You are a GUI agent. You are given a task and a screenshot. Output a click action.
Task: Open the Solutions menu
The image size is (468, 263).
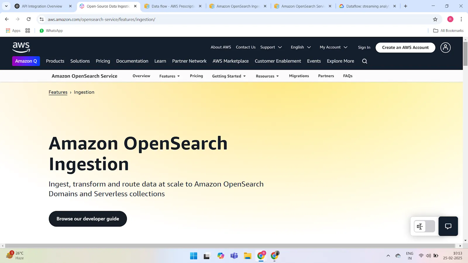(80, 61)
